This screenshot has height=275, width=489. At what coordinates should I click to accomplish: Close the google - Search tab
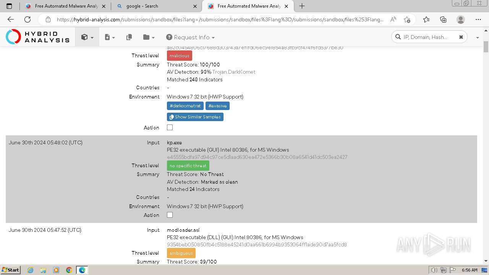coord(195,6)
